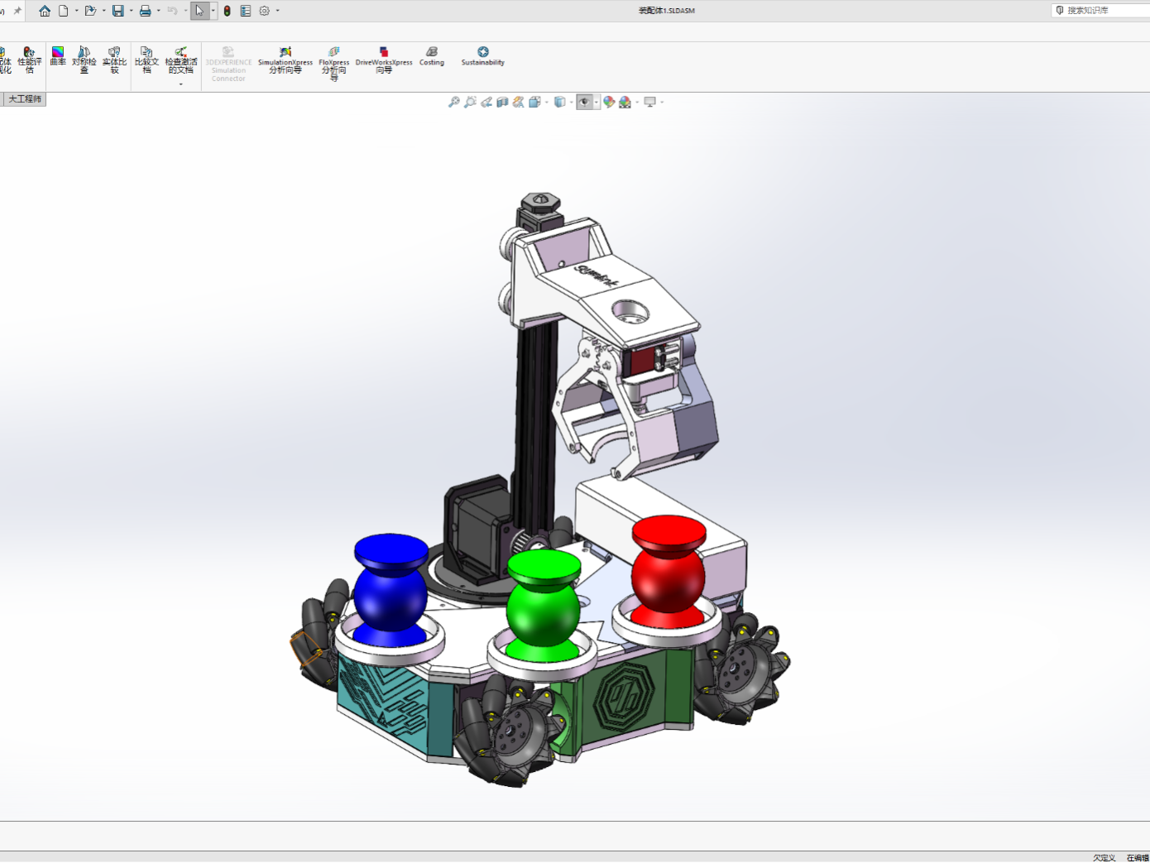The height and width of the screenshot is (863, 1150).
Task: Expand View Settings dropdown arrow
Action: coord(662,102)
